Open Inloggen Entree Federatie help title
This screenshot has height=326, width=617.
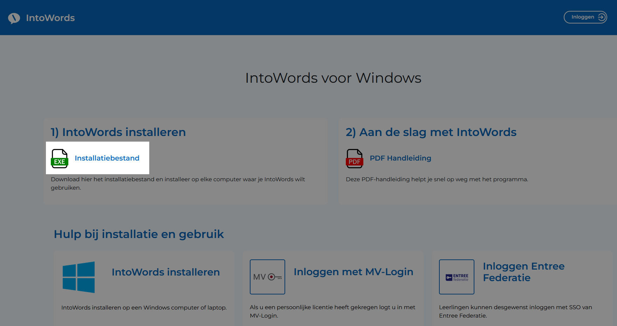click(x=524, y=272)
